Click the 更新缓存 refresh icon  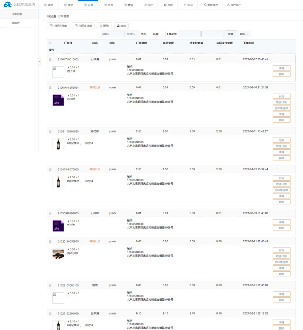pos(205,5)
